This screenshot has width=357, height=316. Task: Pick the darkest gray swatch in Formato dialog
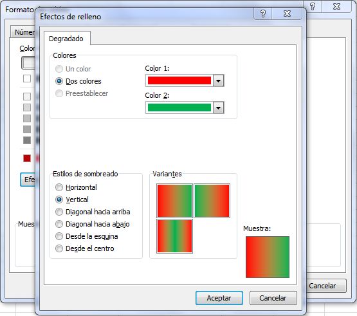(27, 140)
